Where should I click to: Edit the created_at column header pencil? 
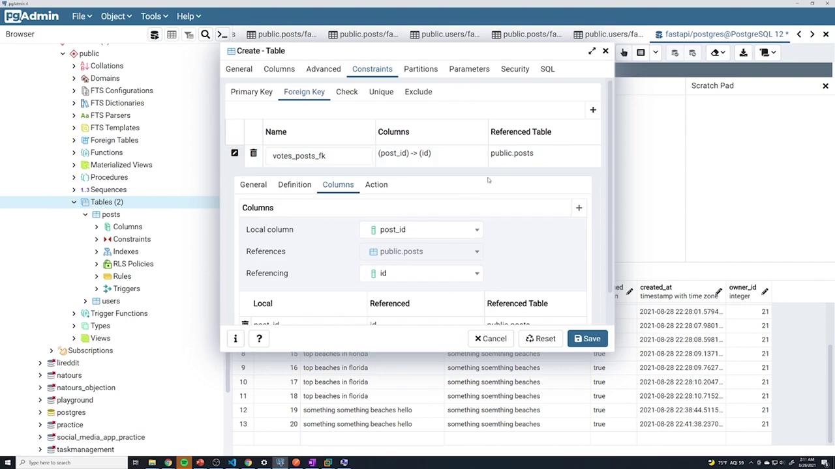[719, 292]
